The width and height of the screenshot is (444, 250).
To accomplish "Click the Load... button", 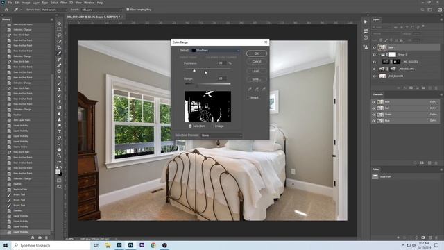I will click(256, 71).
